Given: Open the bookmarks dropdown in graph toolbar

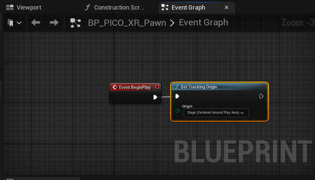Looking at the screenshot, I should point(14,22).
